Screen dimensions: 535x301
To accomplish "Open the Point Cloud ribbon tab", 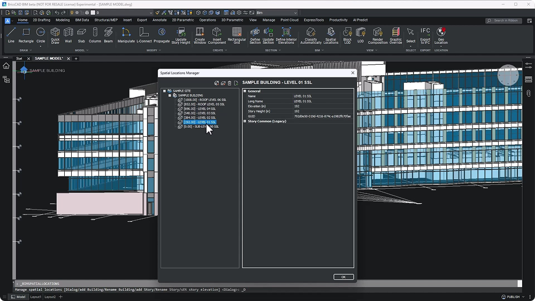I will [x=289, y=20].
